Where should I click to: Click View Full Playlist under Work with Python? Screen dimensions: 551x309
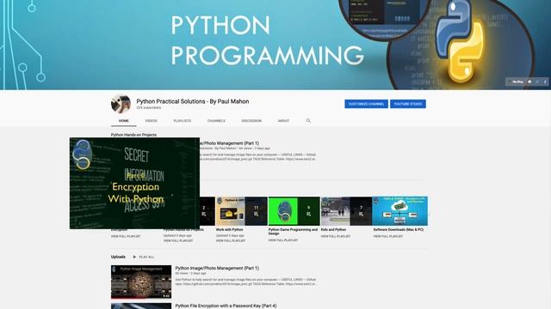(x=231, y=240)
